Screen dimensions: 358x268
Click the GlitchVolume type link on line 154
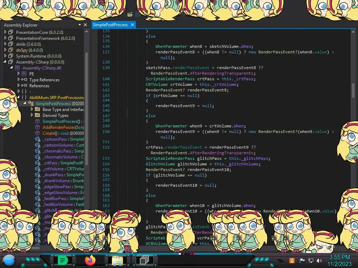[x=160, y=164]
